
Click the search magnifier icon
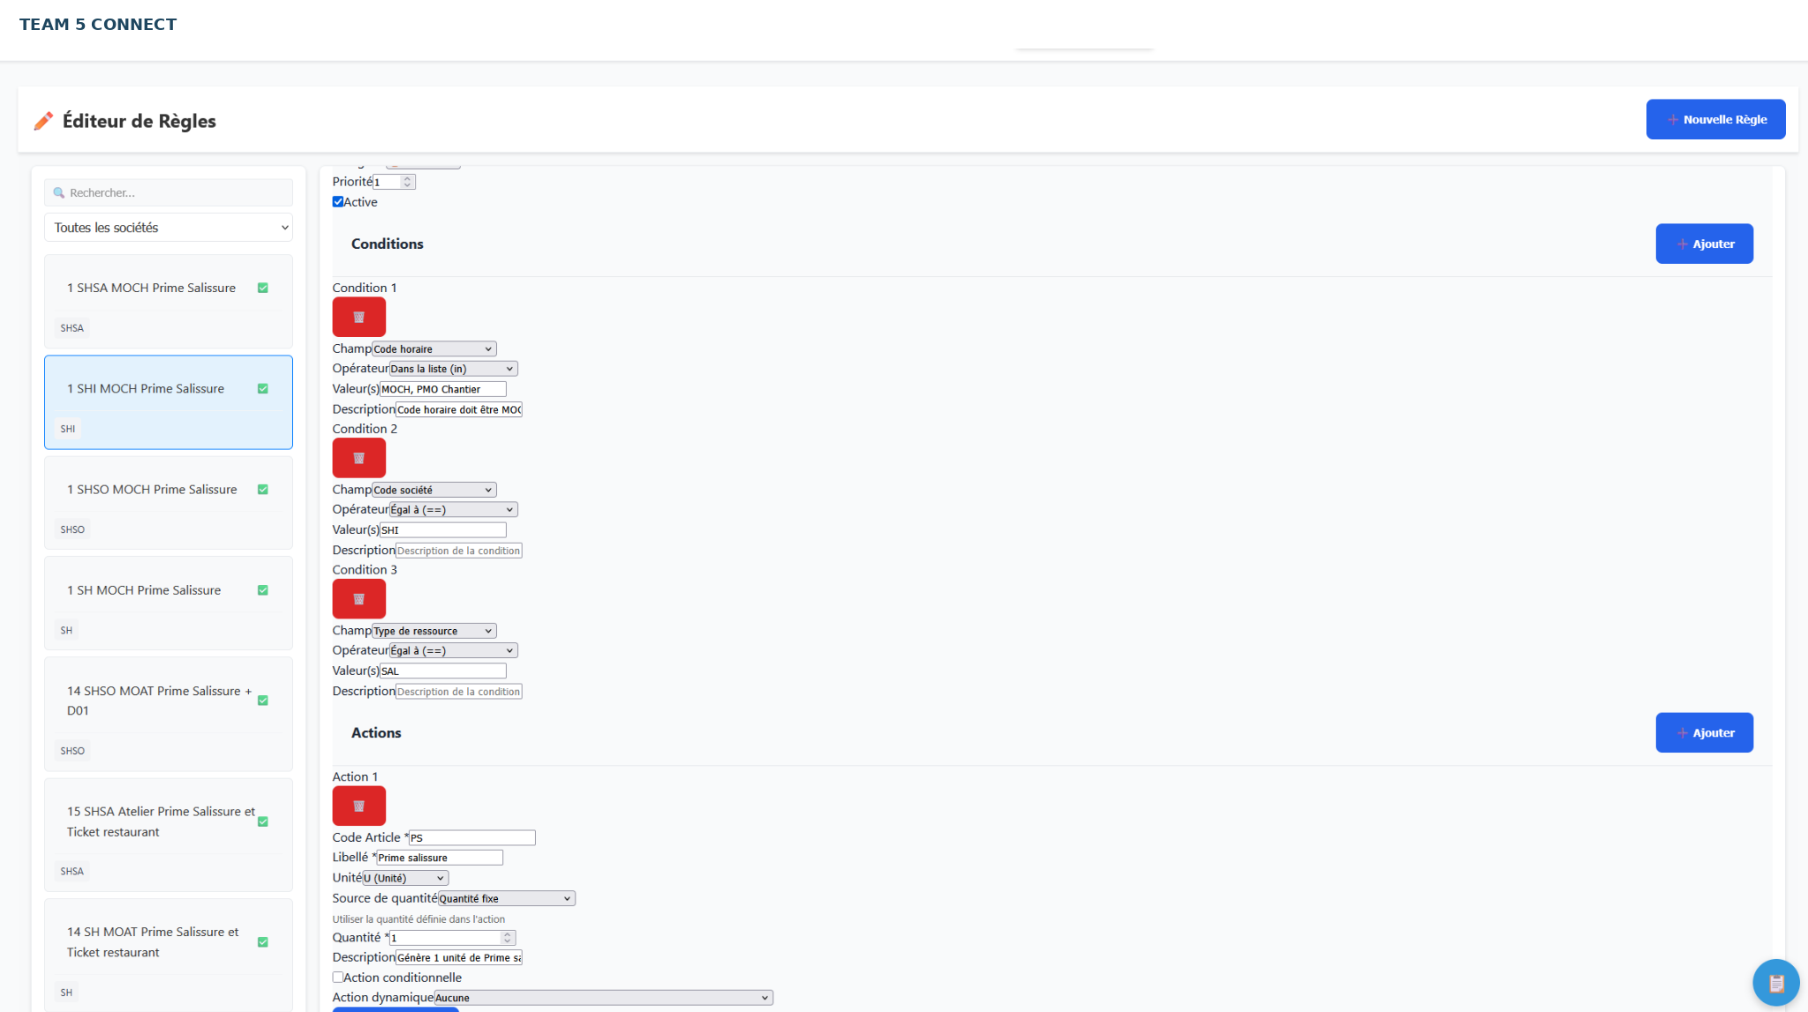pos(59,192)
